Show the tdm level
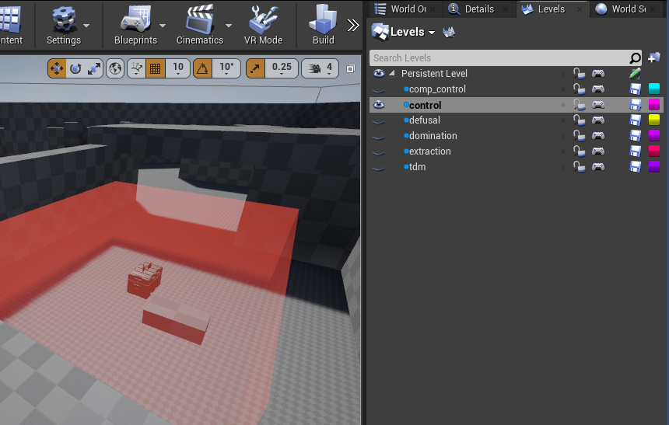The width and height of the screenshot is (669, 425). tap(378, 167)
